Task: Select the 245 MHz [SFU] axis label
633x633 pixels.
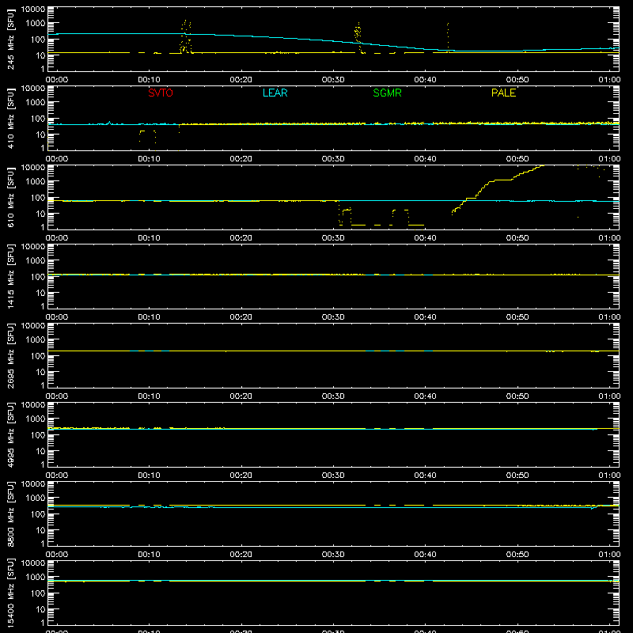Action: 10,40
